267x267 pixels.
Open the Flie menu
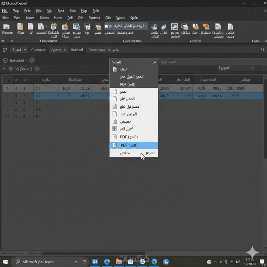tap(5, 11)
